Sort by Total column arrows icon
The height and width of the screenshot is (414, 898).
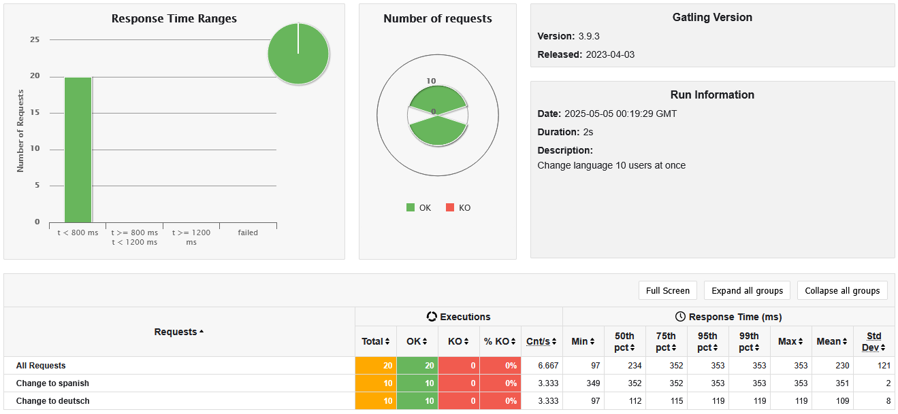click(387, 341)
